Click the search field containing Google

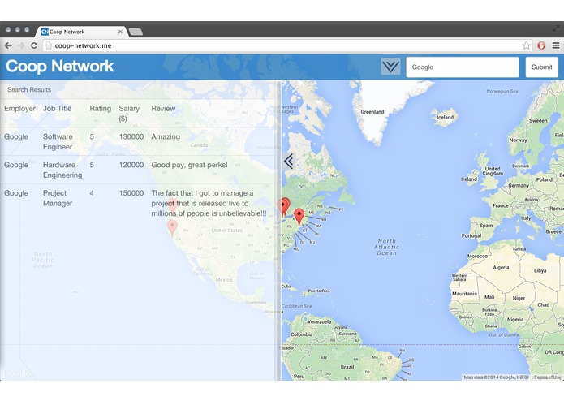tap(463, 67)
